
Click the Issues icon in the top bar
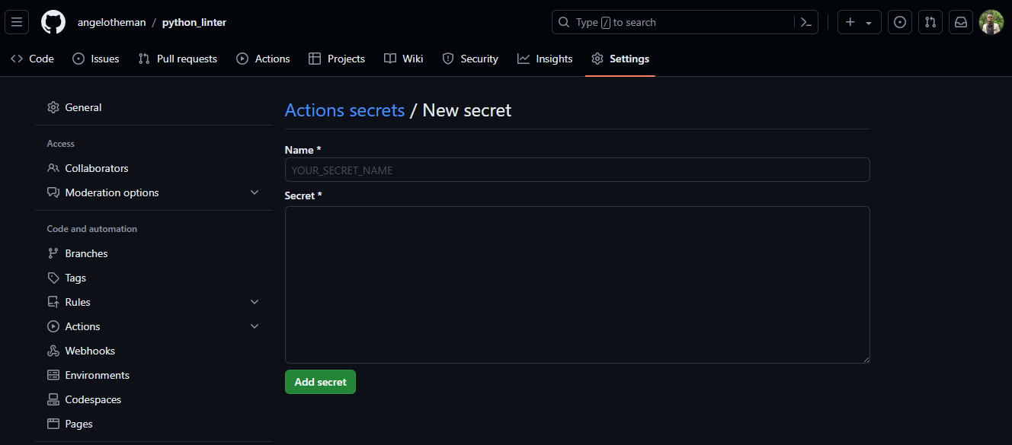(900, 22)
